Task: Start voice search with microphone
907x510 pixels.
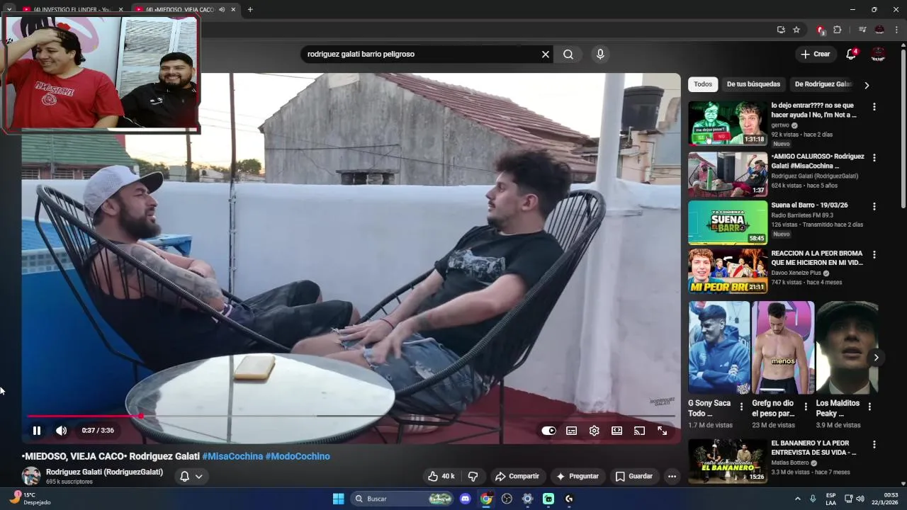Action: point(600,54)
